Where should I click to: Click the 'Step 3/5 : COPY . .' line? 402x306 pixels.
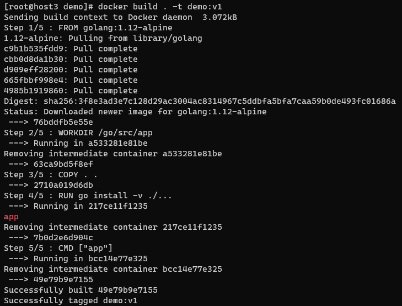pos(53,175)
